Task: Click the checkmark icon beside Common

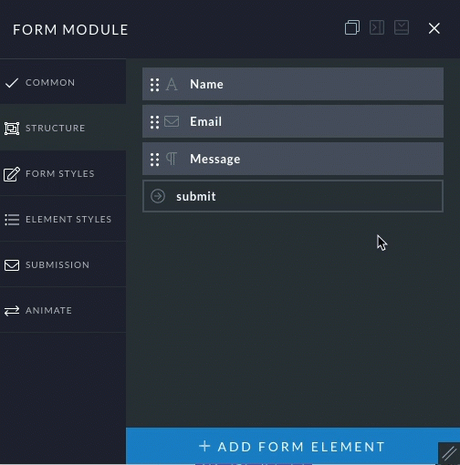Action: [12, 83]
